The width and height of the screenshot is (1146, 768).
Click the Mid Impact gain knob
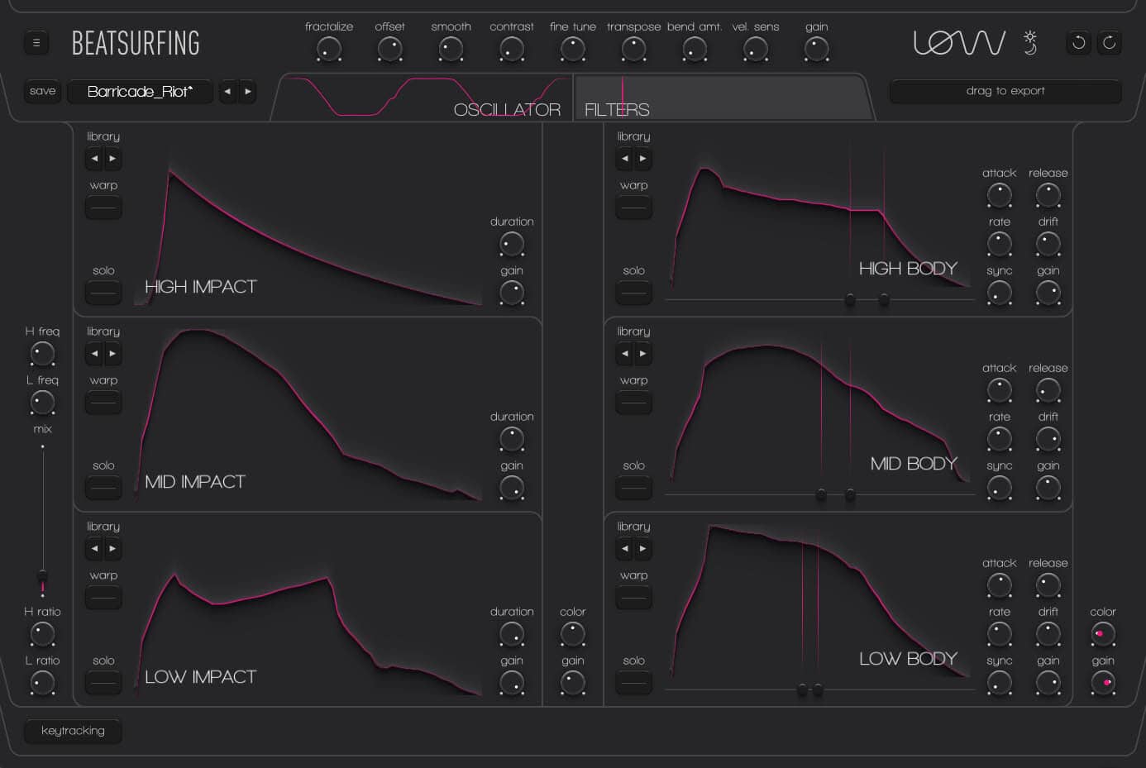point(512,488)
